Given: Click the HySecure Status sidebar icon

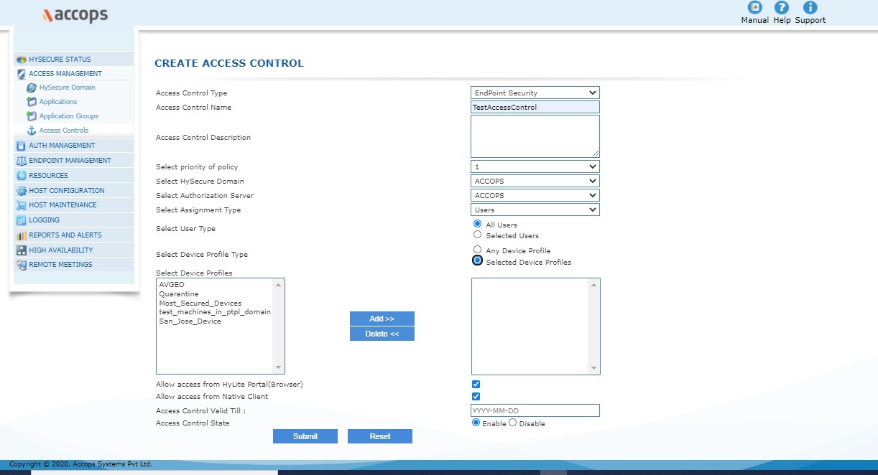Looking at the screenshot, I should click(22, 60).
